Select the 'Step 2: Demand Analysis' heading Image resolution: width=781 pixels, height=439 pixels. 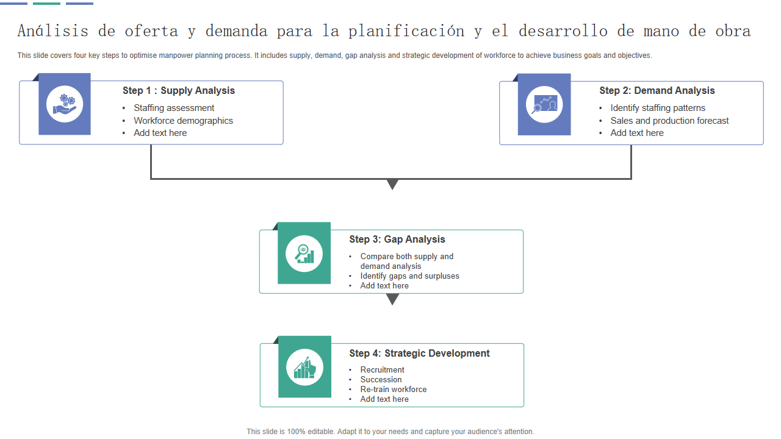tap(657, 90)
